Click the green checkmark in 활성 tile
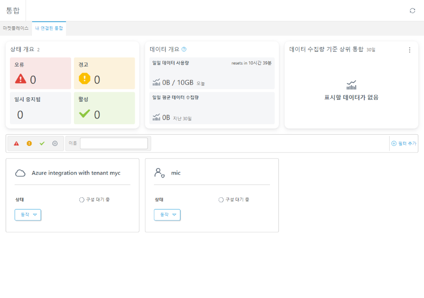Image resolution: width=424 pixels, height=298 pixels. coord(84,114)
